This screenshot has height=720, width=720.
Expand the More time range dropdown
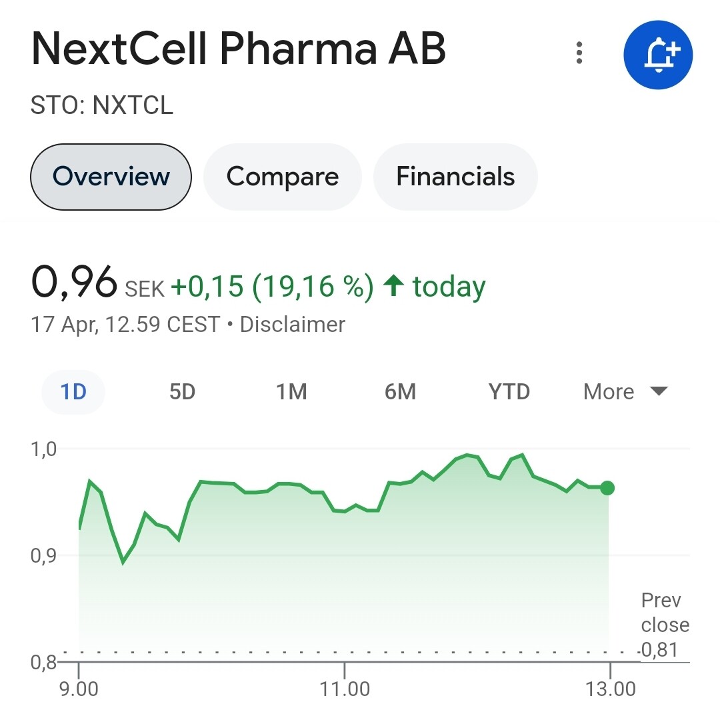[x=625, y=392]
